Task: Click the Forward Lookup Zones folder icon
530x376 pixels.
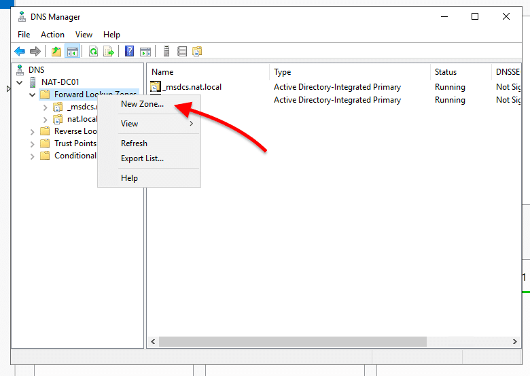Action: [46, 95]
